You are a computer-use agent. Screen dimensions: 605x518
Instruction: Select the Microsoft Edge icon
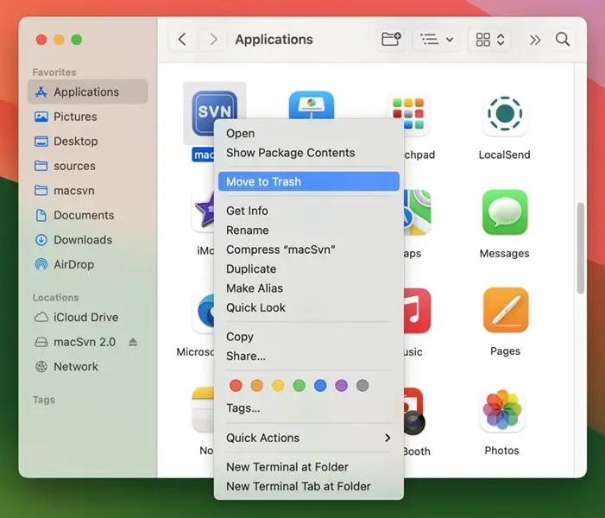[x=204, y=311]
